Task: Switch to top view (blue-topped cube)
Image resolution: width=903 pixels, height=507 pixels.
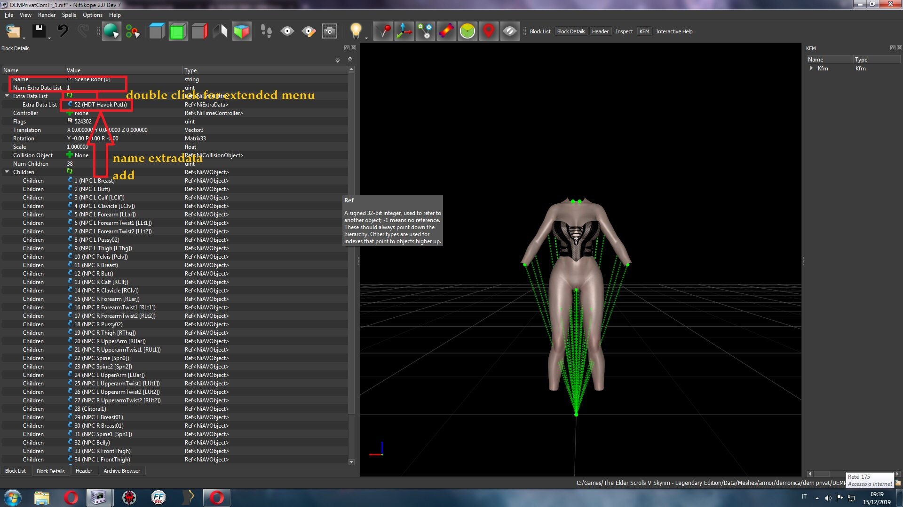Action: point(157,31)
